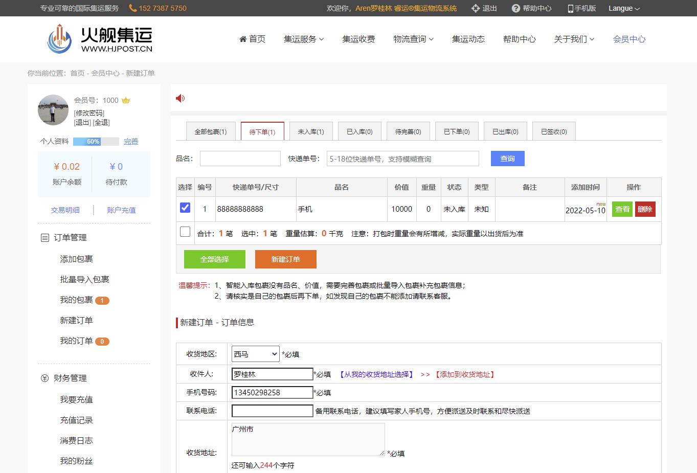This screenshot has width=697, height=473.
Task: Click the gold crown member icon
Action: (126, 100)
